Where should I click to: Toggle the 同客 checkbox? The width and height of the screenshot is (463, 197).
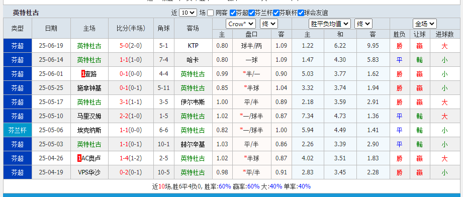pos(210,13)
